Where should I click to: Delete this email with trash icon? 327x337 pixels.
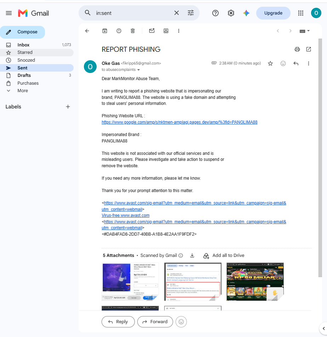[133, 31]
